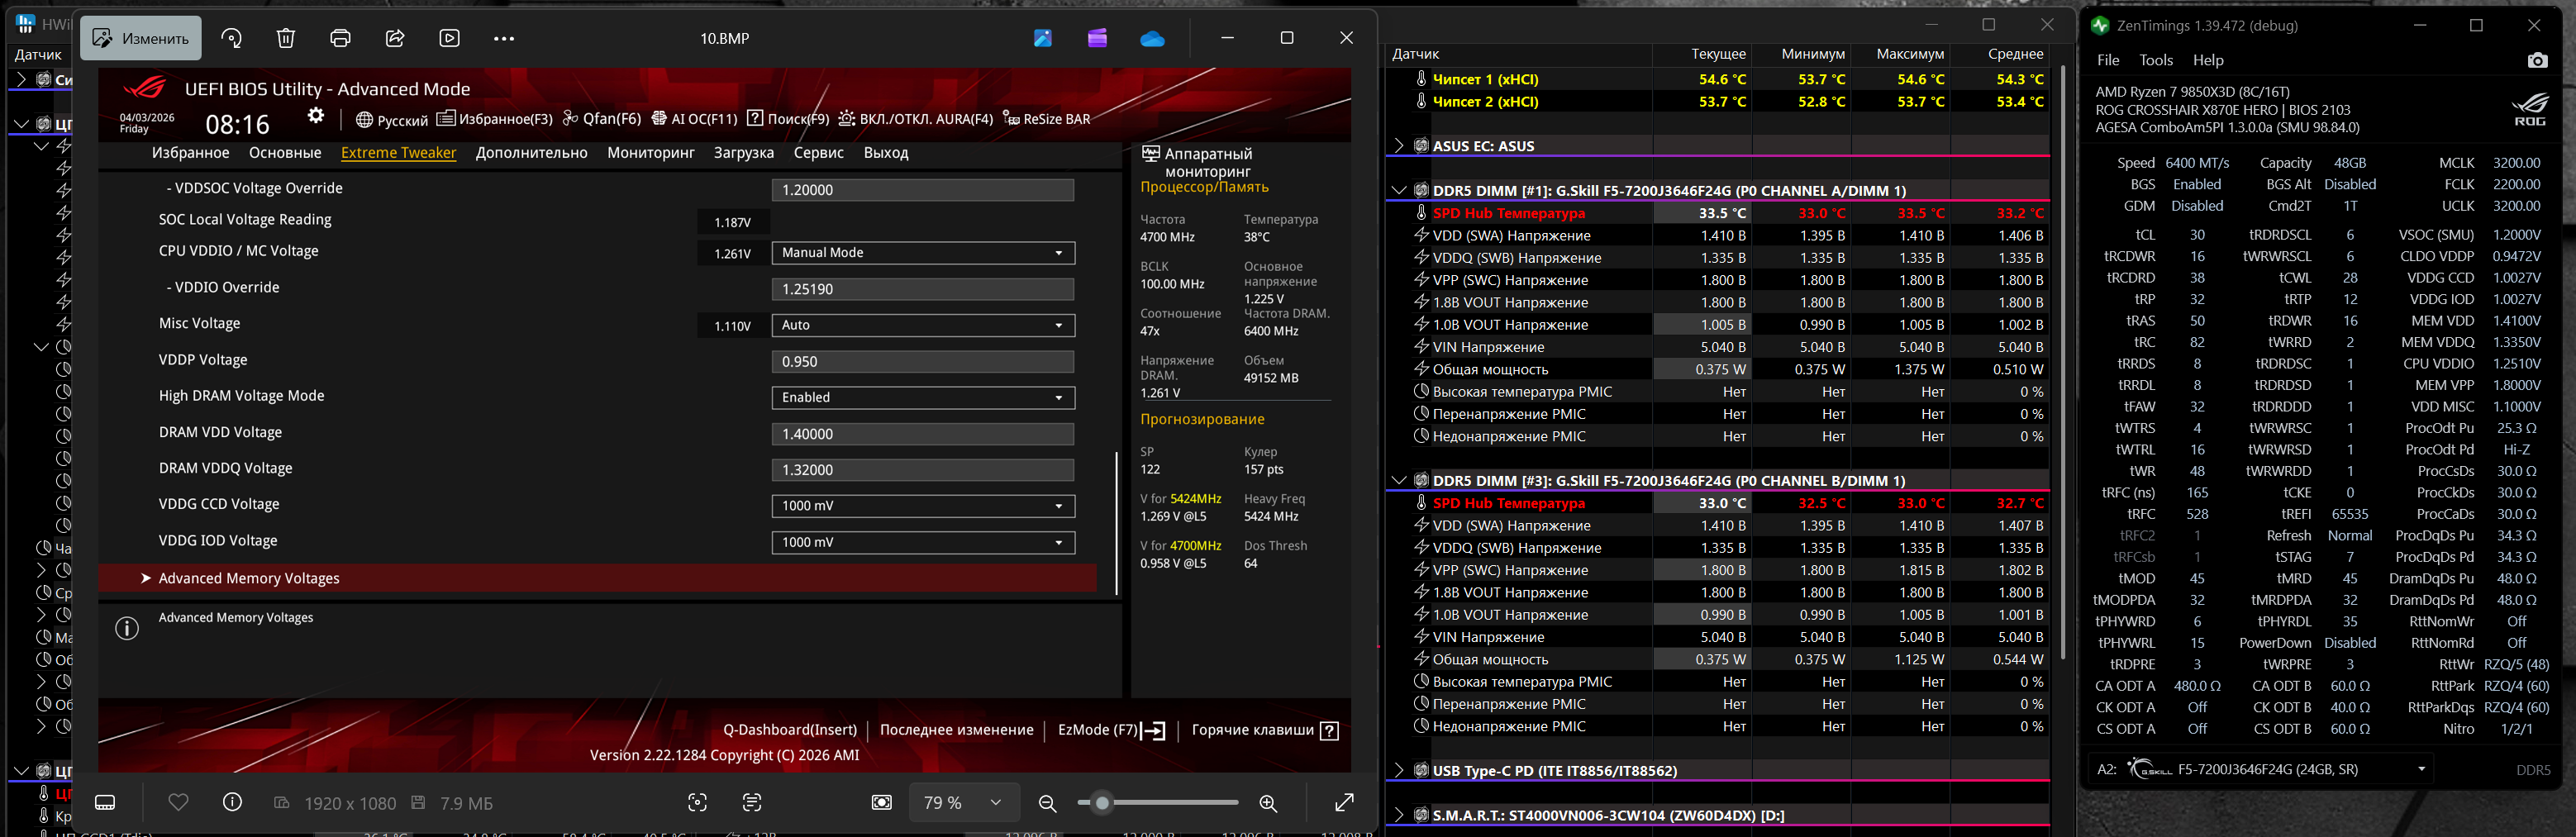
Task: Click Последнее изменение at the BIOS bottom
Action: (x=957, y=730)
